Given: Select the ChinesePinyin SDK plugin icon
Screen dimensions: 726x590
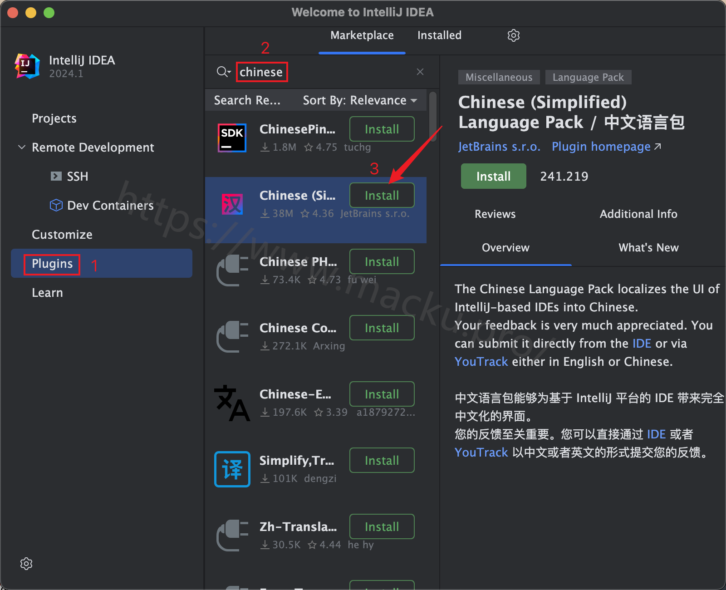Looking at the screenshot, I should [232, 138].
